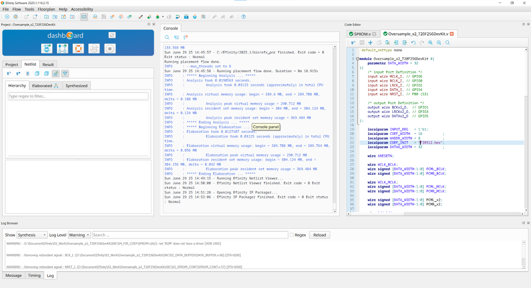The height and width of the screenshot is (288, 531).
Task: Click the grid dots tool in main toolbar
Action: tap(104, 17)
